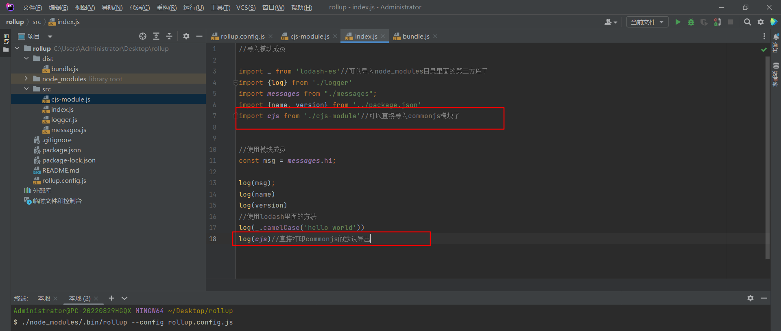Click the locate opened file target icon
Screen dimensions: 781x331
(143, 36)
